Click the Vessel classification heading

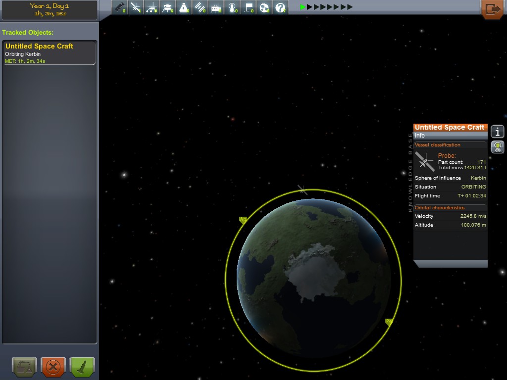438,145
